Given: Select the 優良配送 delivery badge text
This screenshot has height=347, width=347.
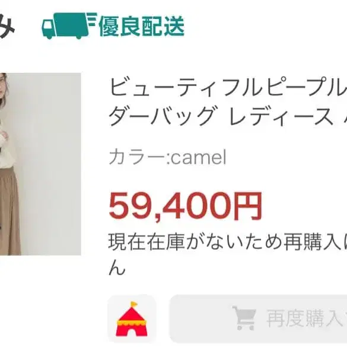Looking at the screenshot, I should 142,26.
